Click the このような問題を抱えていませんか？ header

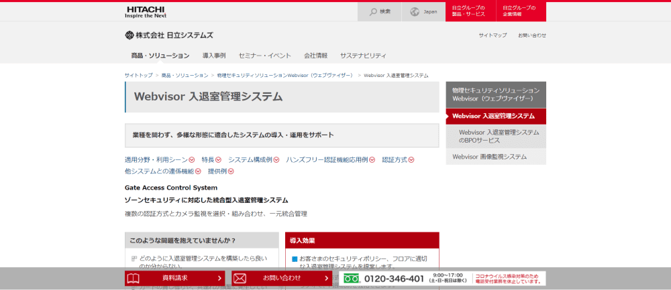(x=202, y=240)
